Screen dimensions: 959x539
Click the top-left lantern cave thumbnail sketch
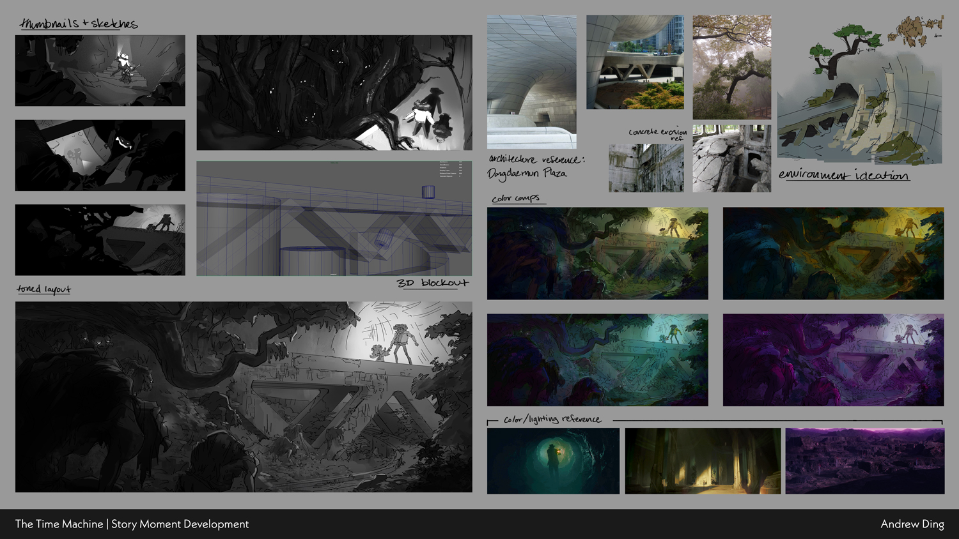(x=100, y=70)
